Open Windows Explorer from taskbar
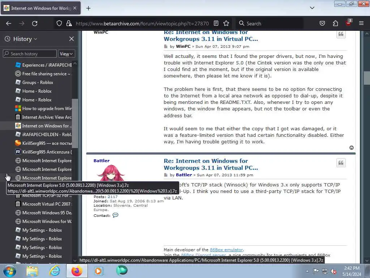The width and height of the screenshot is (370, 278). [32, 271]
